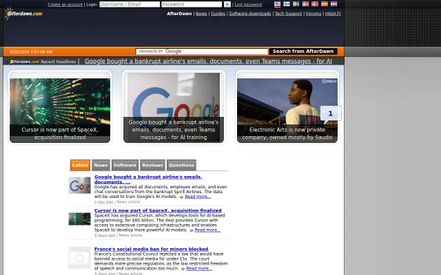Click the small AfterDawn logo beside Recent headlines

coord(23,61)
